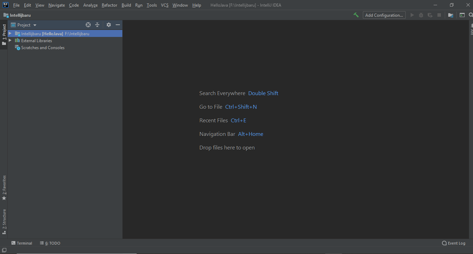Toggle the 1: Project side tab
This screenshot has width=473, height=254.
tap(4, 34)
